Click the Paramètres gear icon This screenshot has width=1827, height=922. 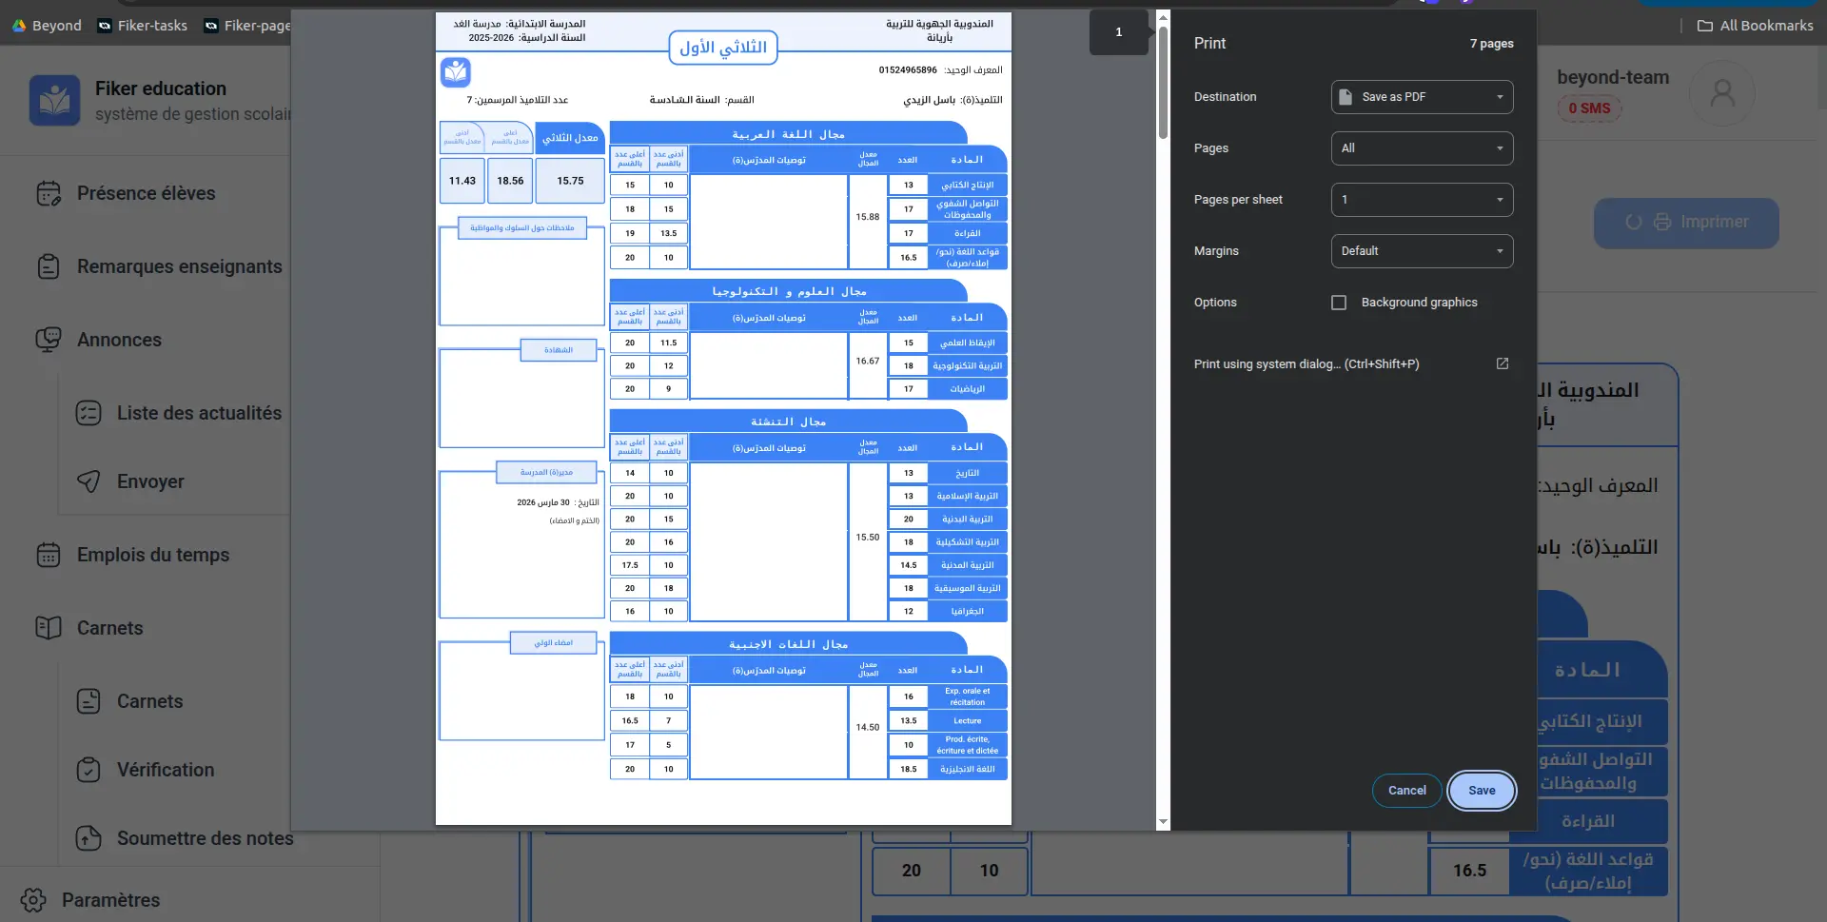pos(33,900)
